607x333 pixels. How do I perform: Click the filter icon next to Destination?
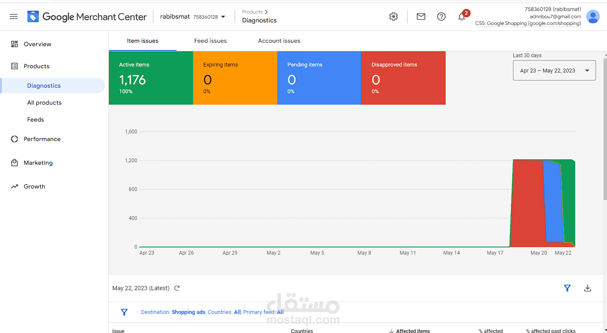(124, 312)
